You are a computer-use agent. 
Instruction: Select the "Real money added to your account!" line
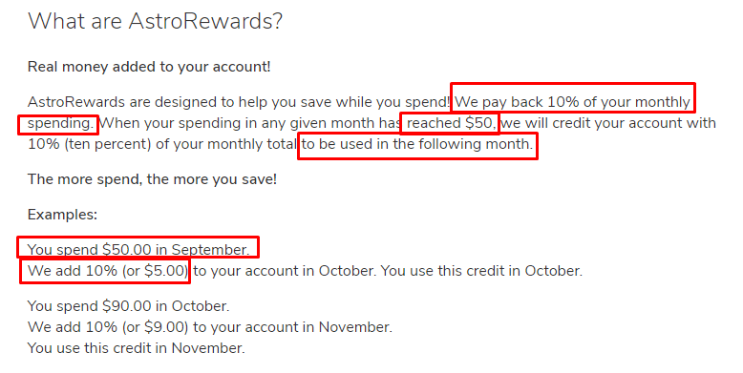coord(149,67)
